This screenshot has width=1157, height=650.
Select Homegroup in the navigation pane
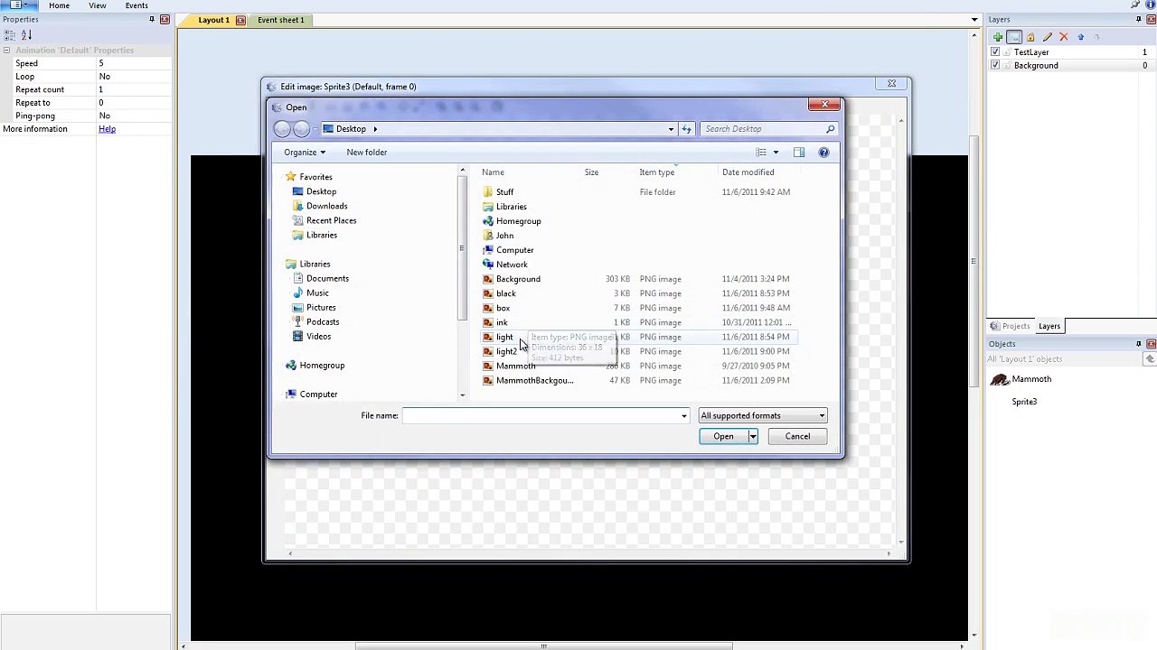pos(322,365)
